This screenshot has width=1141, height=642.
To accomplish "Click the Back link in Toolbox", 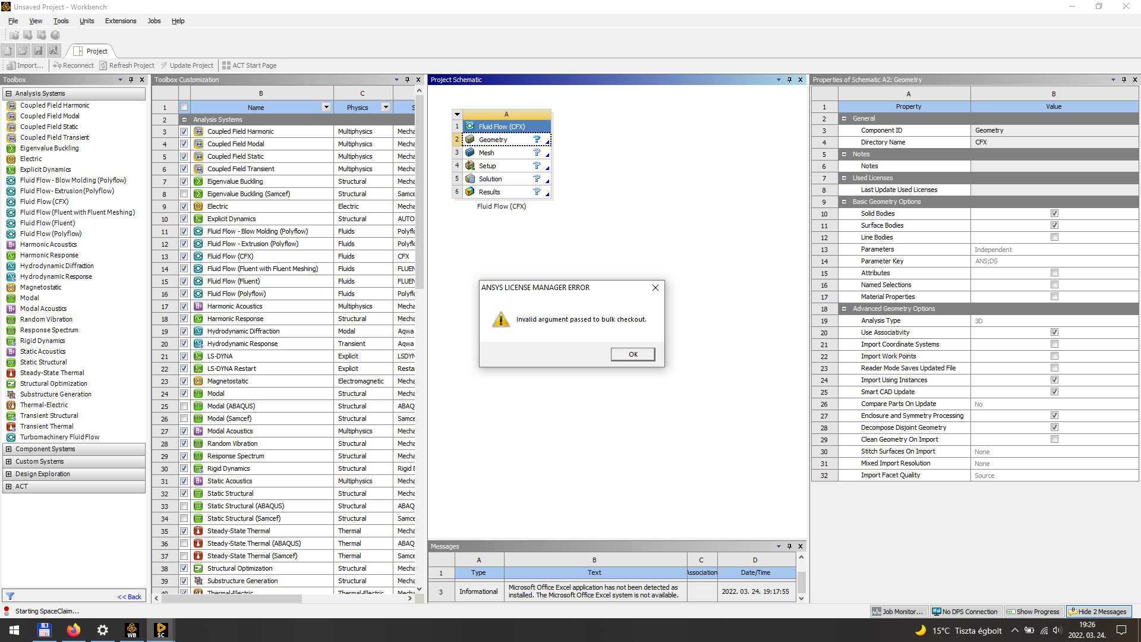I will pyautogui.click(x=130, y=597).
